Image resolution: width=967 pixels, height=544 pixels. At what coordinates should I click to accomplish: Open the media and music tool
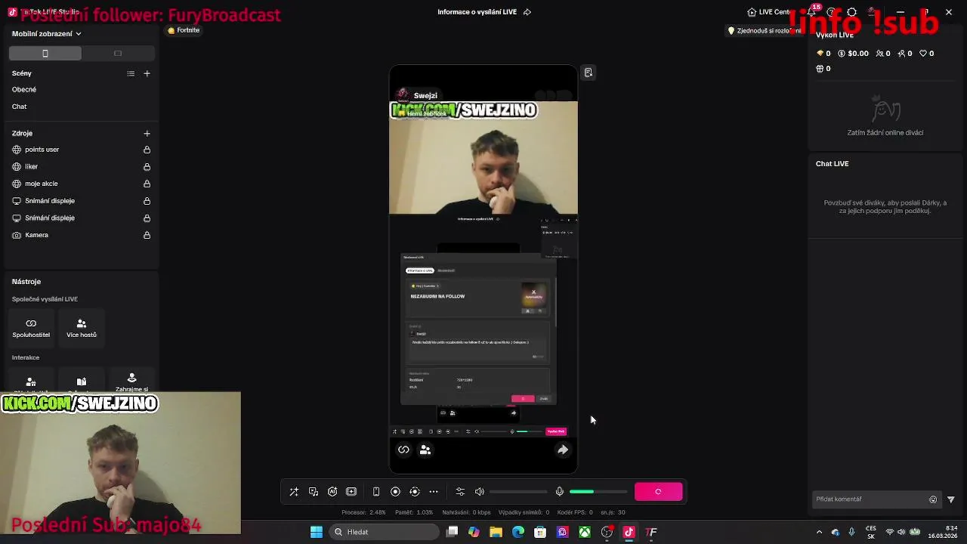pyautogui.click(x=314, y=492)
